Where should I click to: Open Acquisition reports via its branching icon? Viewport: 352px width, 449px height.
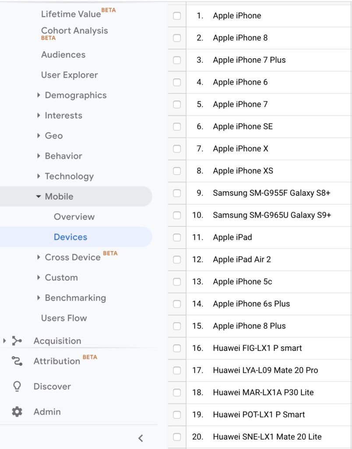click(x=17, y=341)
